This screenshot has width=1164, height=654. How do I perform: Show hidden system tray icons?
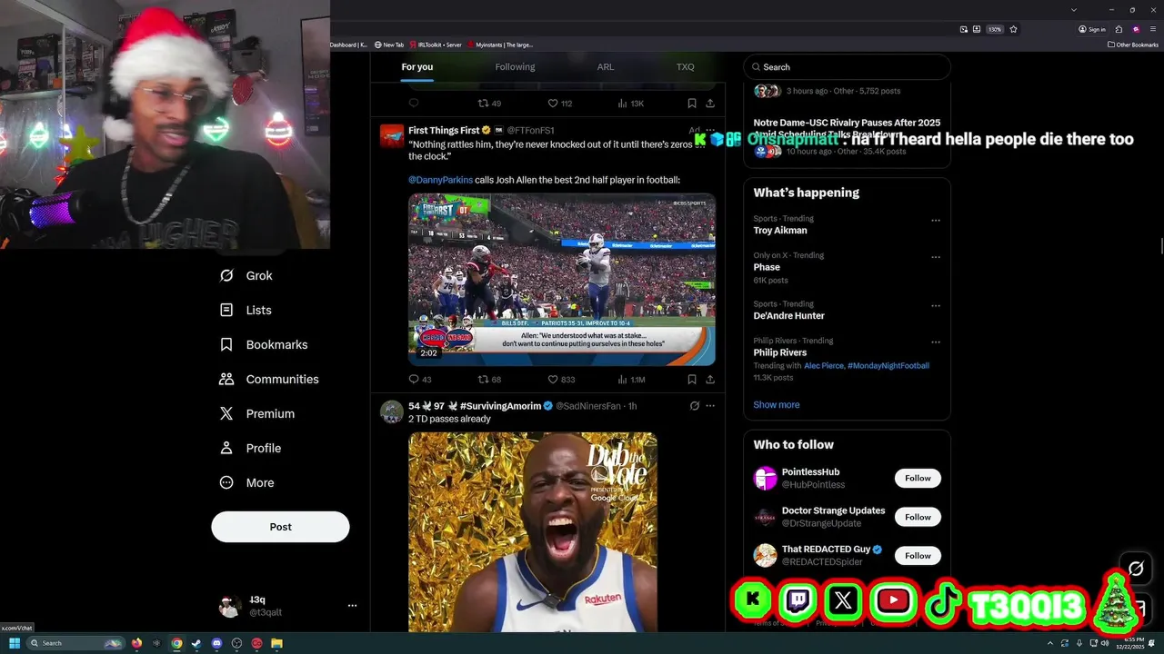(x=1049, y=643)
